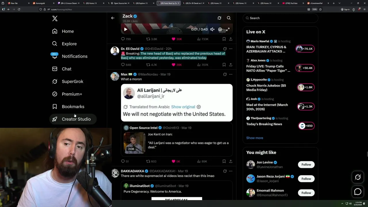
Task: Repost Dr. Eli David post with 4.7K
Action: point(152,65)
